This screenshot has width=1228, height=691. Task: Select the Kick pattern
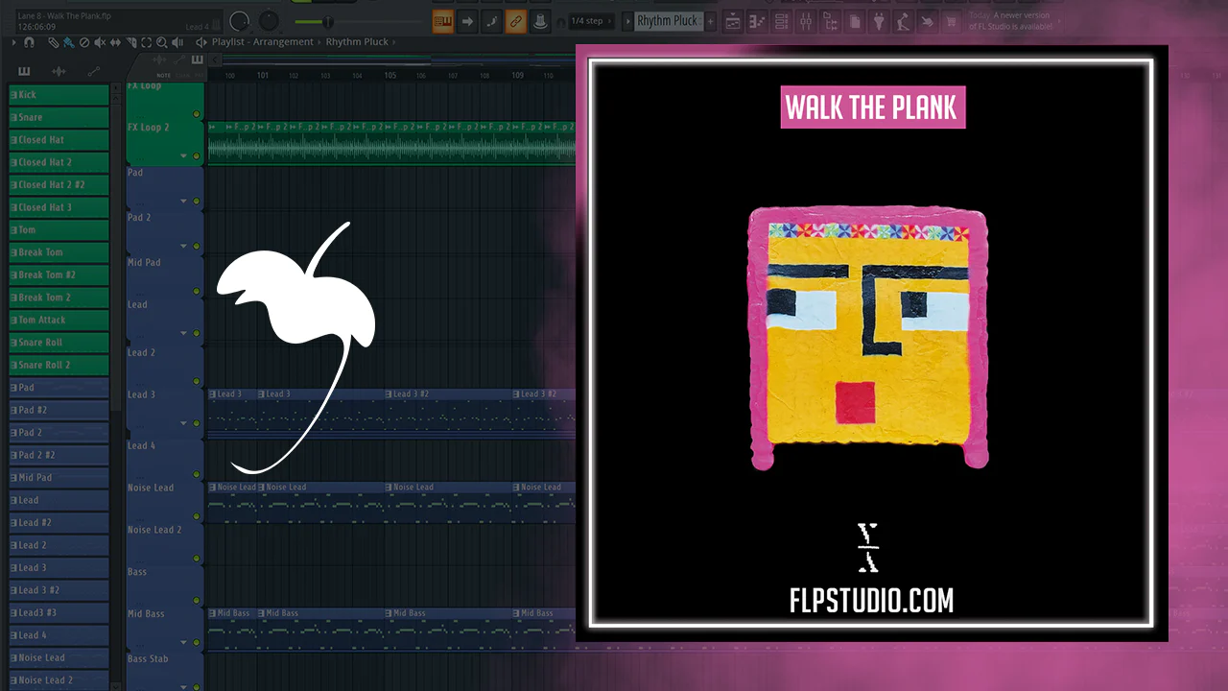click(59, 95)
